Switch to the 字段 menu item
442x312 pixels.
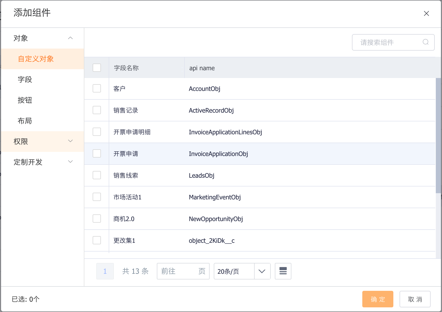[25, 80]
